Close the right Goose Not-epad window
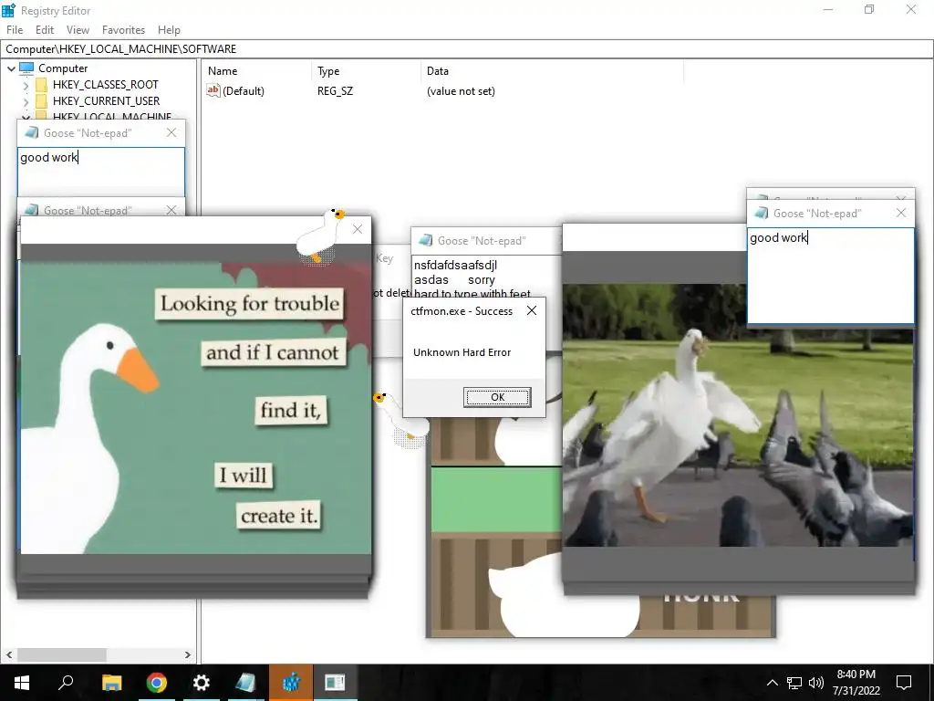 coord(900,213)
